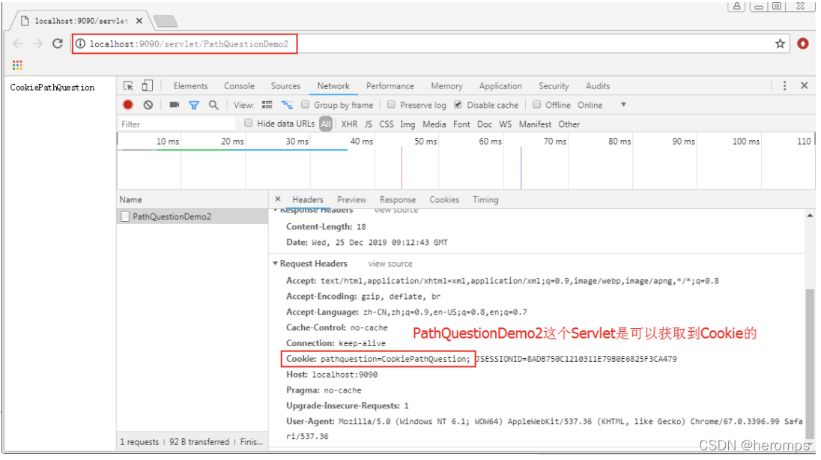Filter requests by Font
This screenshot has width=821, height=460.
(461, 124)
